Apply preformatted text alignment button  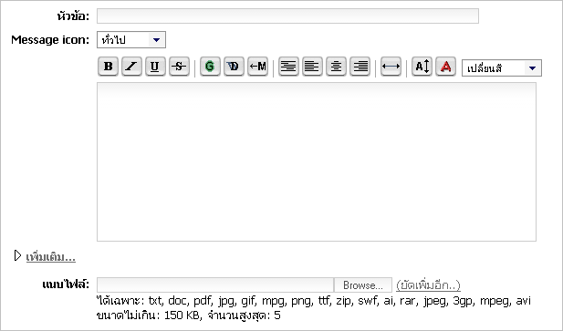click(x=288, y=67)
